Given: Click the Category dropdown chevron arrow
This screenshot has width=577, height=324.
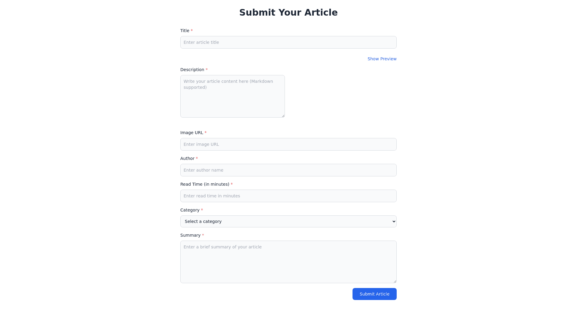Looking at the screenshot, I should (x=394, y=221).
